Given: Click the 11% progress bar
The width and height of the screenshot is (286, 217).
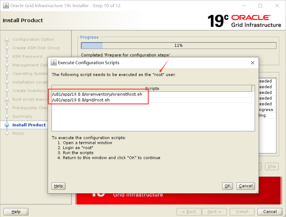Looking at the screenshot, I should point(179,45).
